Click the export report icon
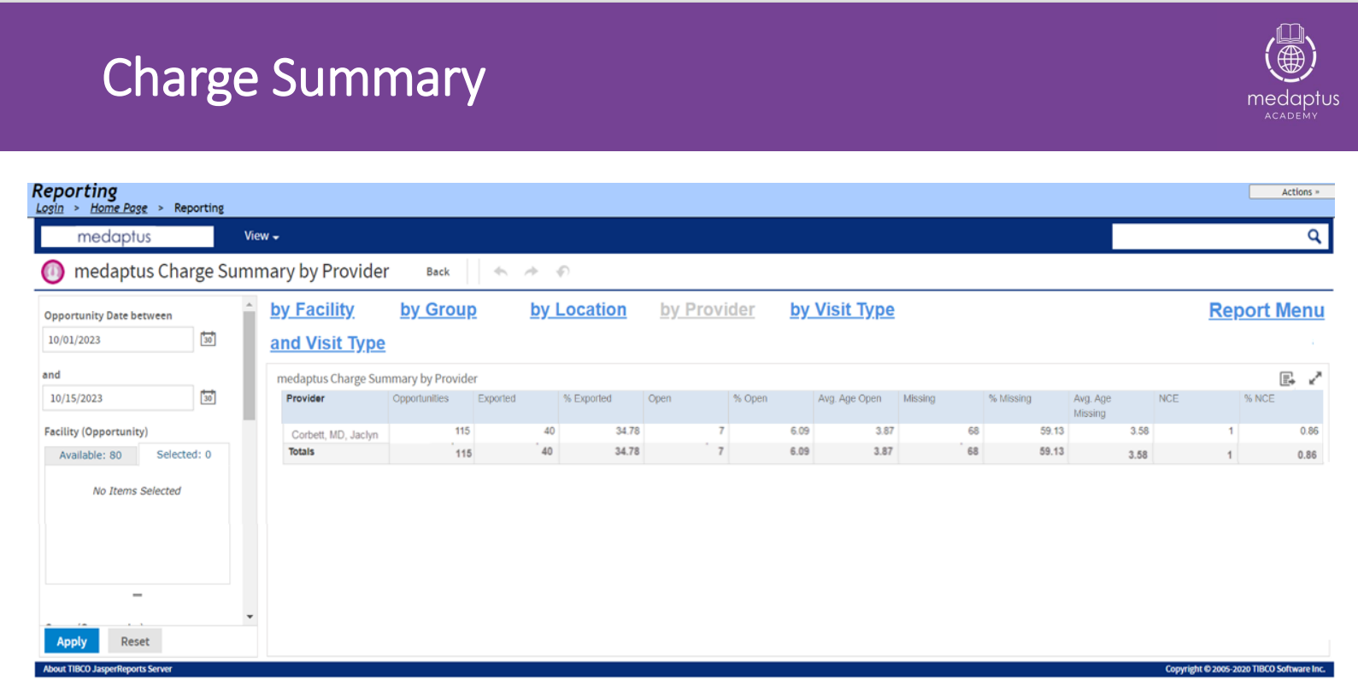The image size is (1358, 686). click(x=1287, y=378)
